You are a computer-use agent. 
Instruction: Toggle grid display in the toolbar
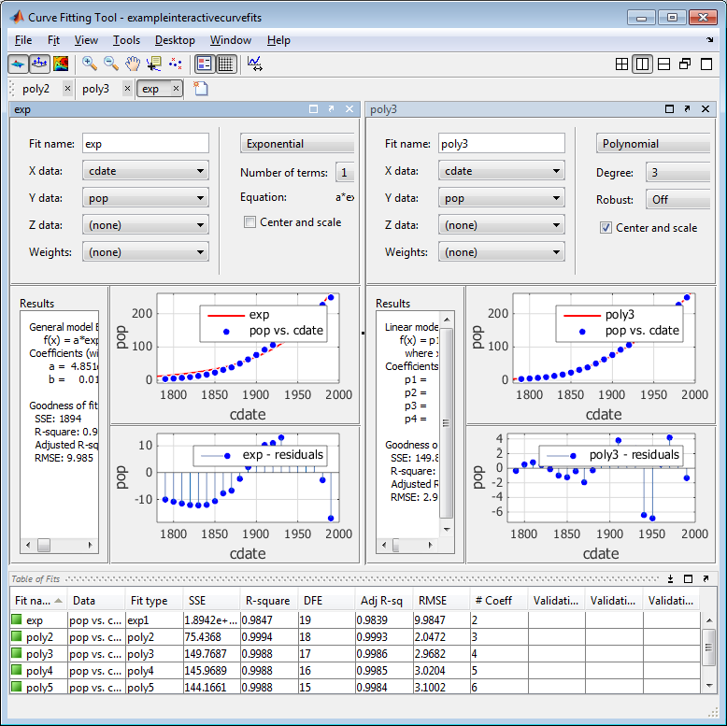[226, 64]
